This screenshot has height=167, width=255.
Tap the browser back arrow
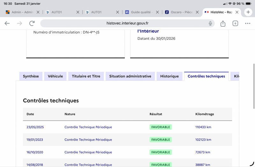pyautogui.click(x=7, y=23)
